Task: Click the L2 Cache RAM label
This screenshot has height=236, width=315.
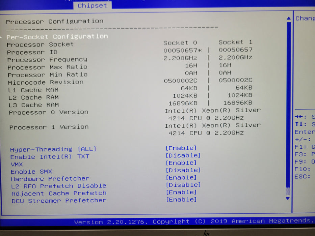Action: pos(33,97)
